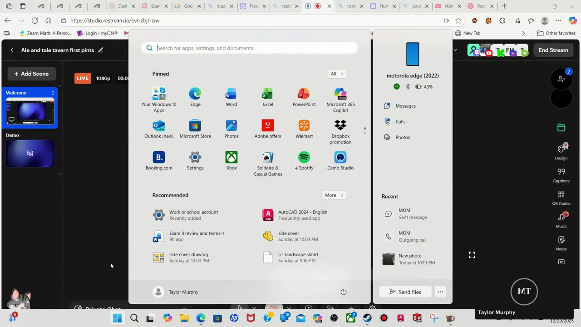Open Solitaire & Casual Games

268,163
